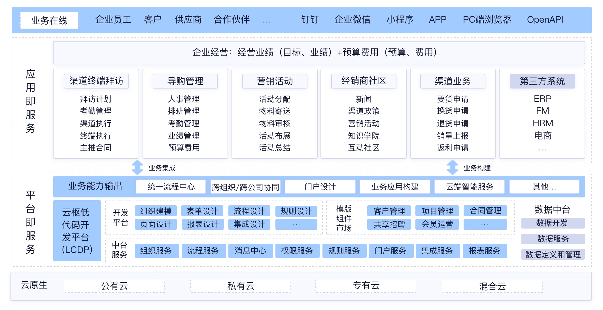The image size is (603, 310).
Task: Select the 公有云 deployment option
Action: (x=114, y=286)
